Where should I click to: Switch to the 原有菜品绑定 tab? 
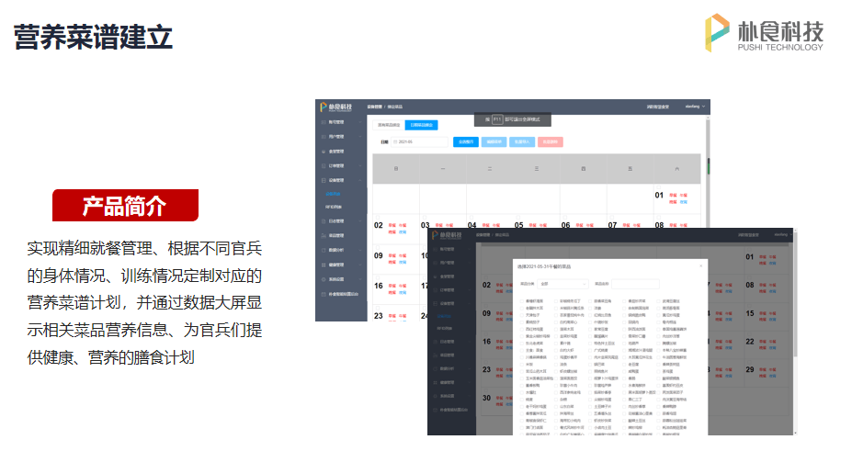(389, 124)
